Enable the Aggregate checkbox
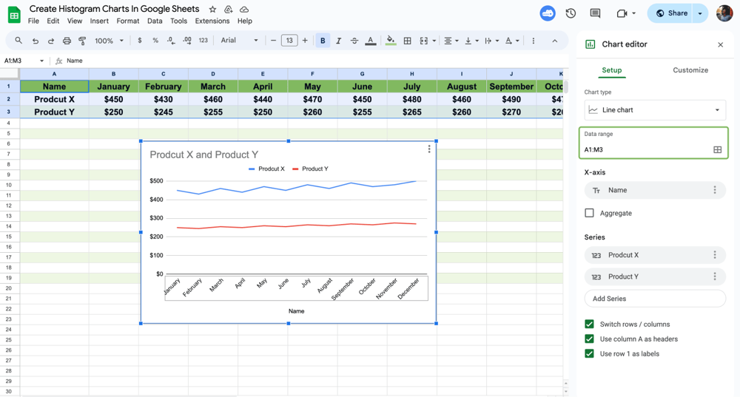 tap(590, 213)
